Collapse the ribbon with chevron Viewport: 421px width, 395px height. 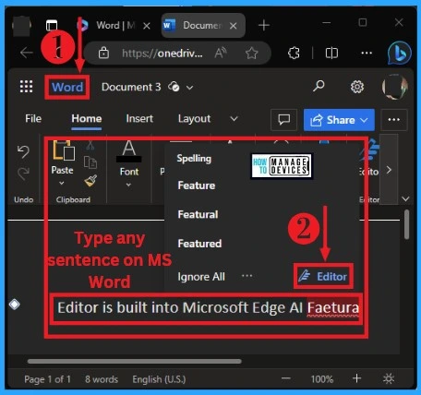405,199
